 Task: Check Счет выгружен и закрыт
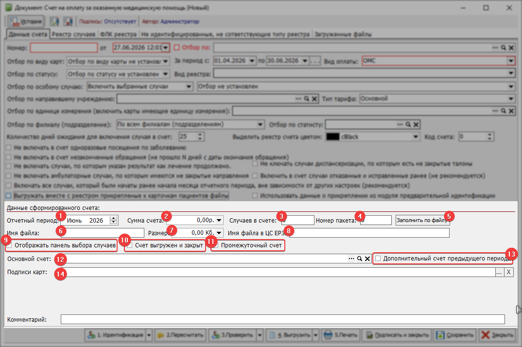tap(130, 245)
